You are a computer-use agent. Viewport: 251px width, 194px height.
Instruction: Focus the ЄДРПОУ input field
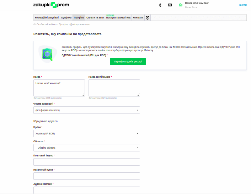[84, 62]
